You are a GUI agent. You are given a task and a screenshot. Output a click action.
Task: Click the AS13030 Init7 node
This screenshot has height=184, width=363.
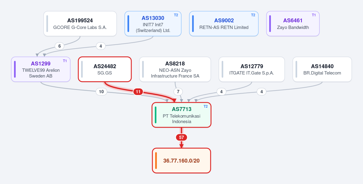pos(153,24)
